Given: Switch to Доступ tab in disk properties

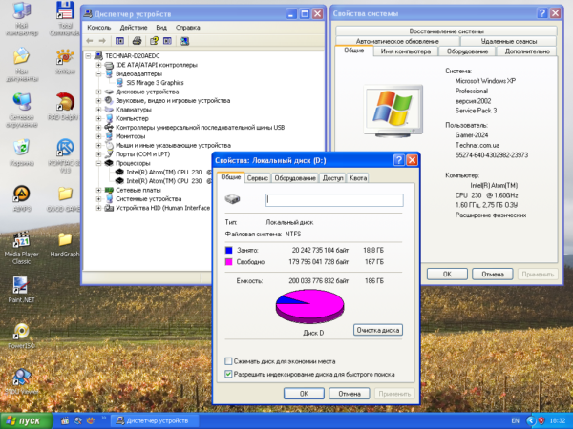Looking at the screenshot, I should [332, 178].
